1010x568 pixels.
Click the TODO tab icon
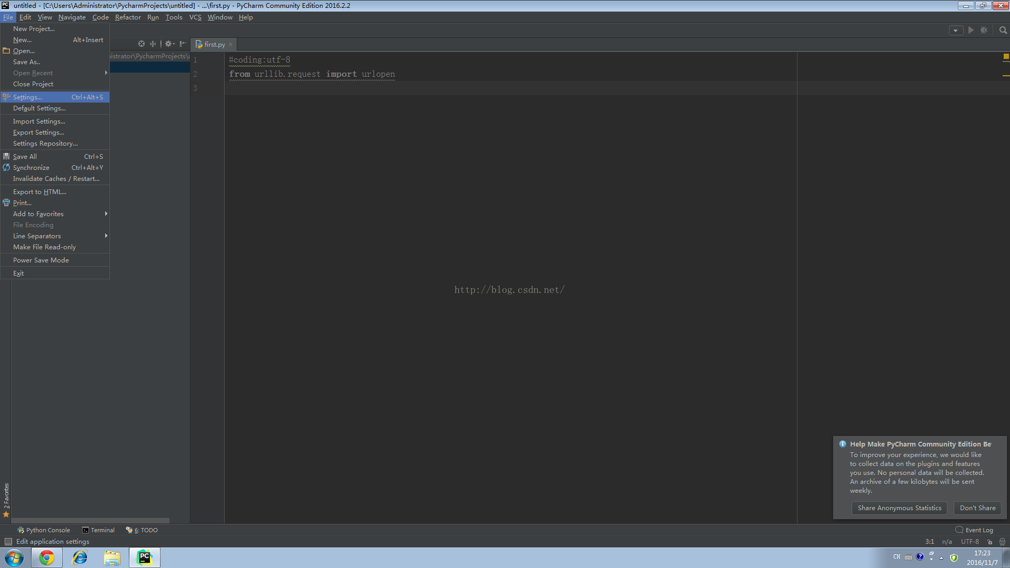point(130,530)
